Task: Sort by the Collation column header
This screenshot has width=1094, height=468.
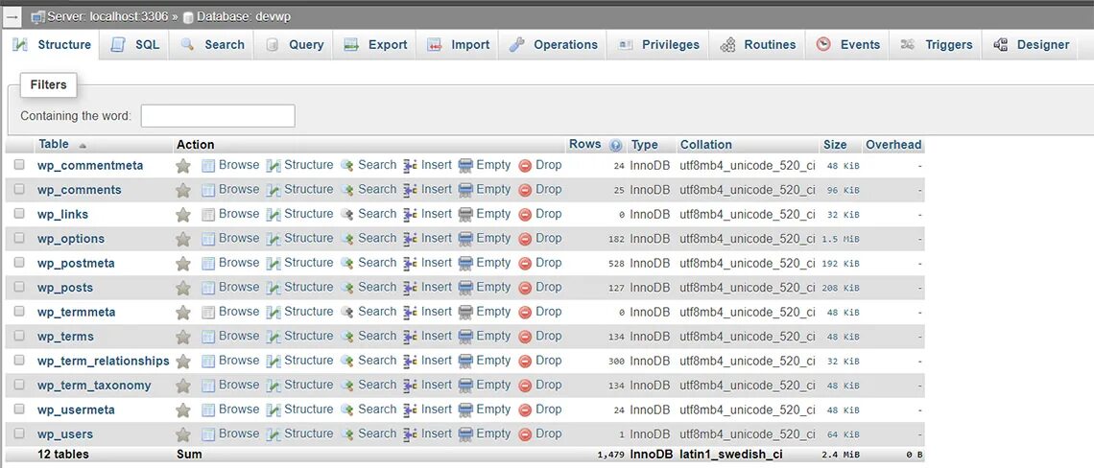Action: [706, 145]
